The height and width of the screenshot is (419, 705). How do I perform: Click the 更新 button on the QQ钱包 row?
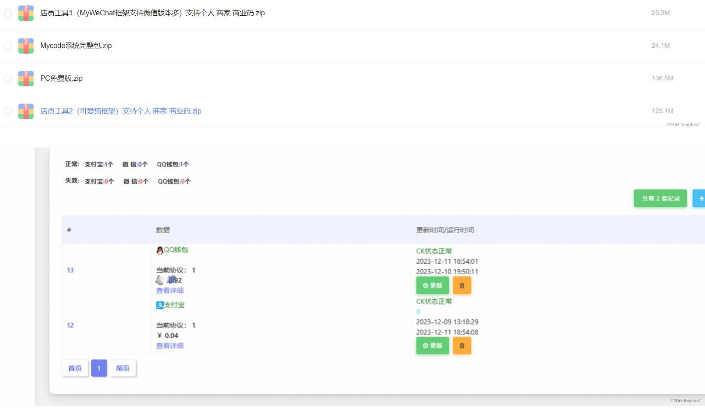point(432,285)
